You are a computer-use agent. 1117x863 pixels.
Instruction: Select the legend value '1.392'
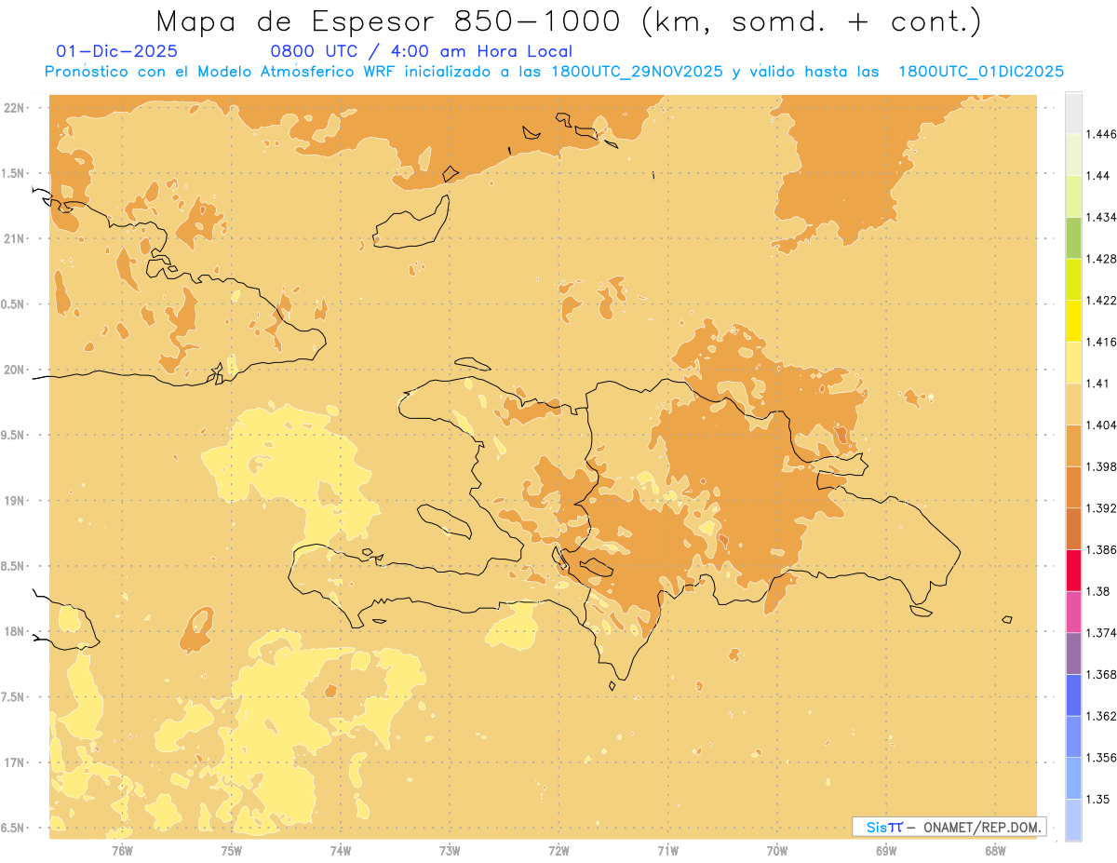[x=1101, y=508]
